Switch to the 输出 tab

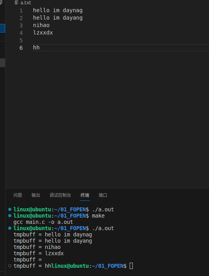coord(36,195)
